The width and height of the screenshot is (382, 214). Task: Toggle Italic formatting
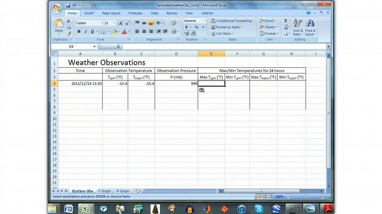[85, 32]
